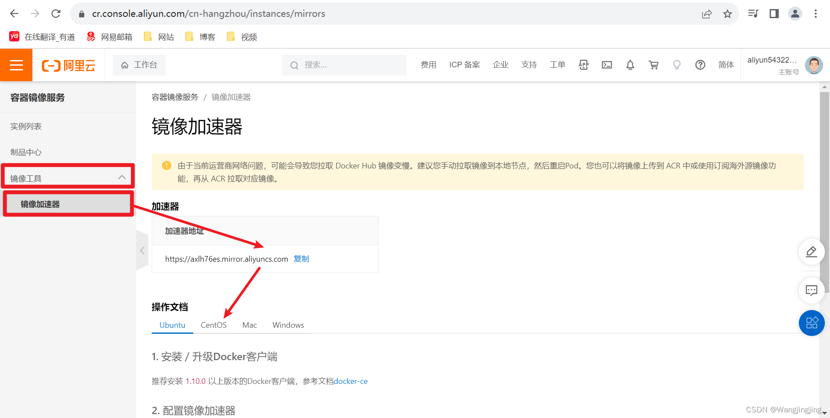Click the floating edit pencil icon
830x418 pixels.
click(x=811, y=251)
